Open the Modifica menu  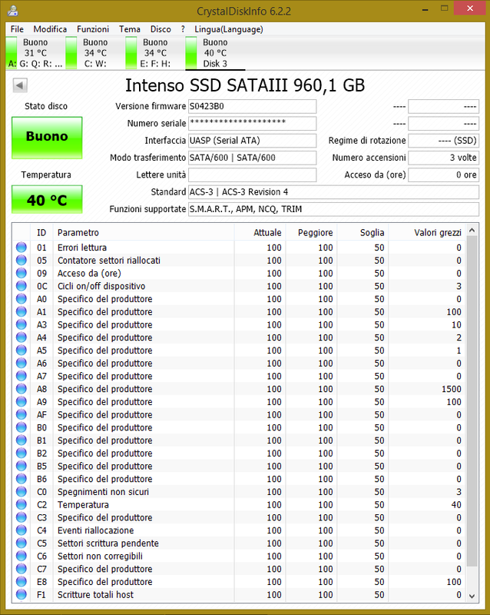pos(50,29)
